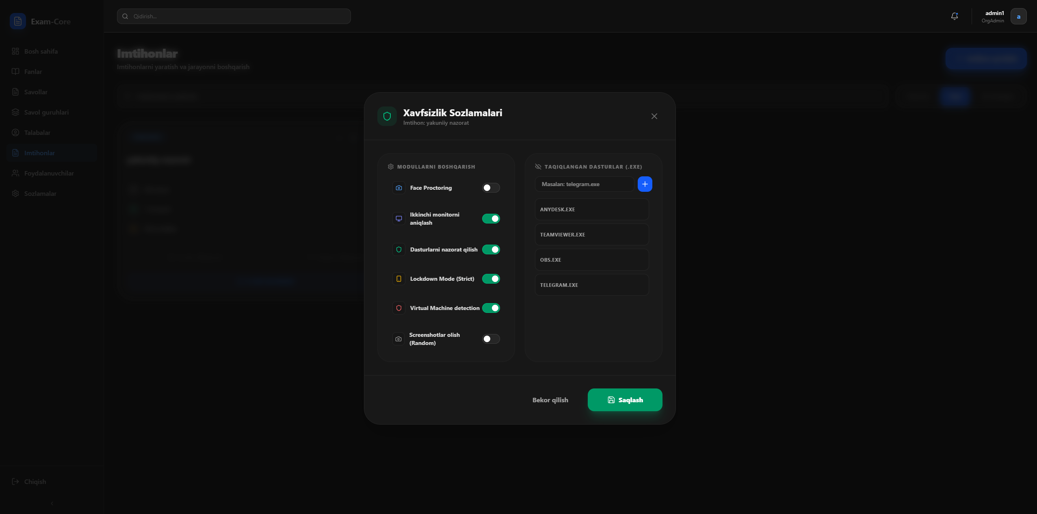This screenshot has width=1037, height=514.
Task: Cancel via Bekor qilish
Action: pos(550,399)
